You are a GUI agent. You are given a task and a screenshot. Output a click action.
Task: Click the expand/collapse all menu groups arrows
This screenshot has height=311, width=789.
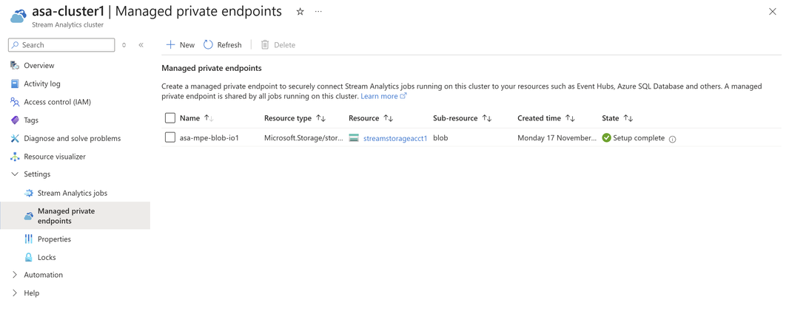[124, 45]
